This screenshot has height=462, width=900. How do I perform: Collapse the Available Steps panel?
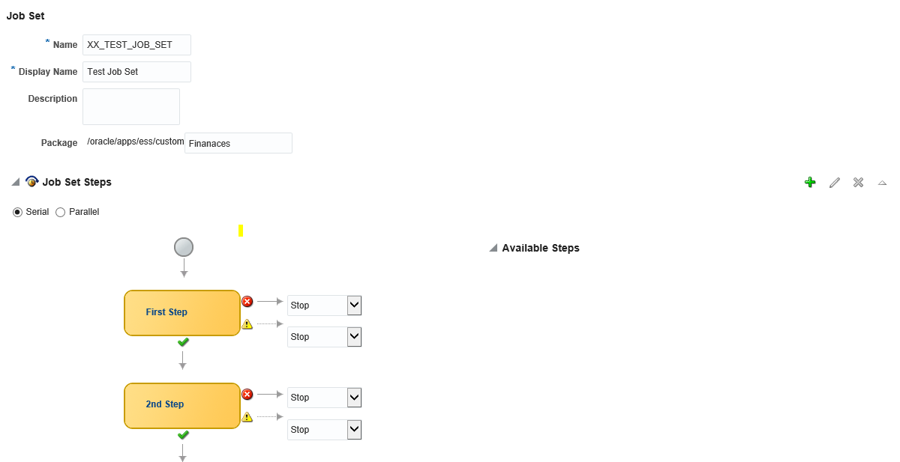click(x=493, y=248)
